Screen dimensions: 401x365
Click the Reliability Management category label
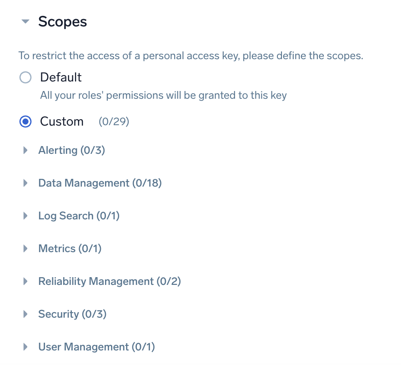(109, 281)
